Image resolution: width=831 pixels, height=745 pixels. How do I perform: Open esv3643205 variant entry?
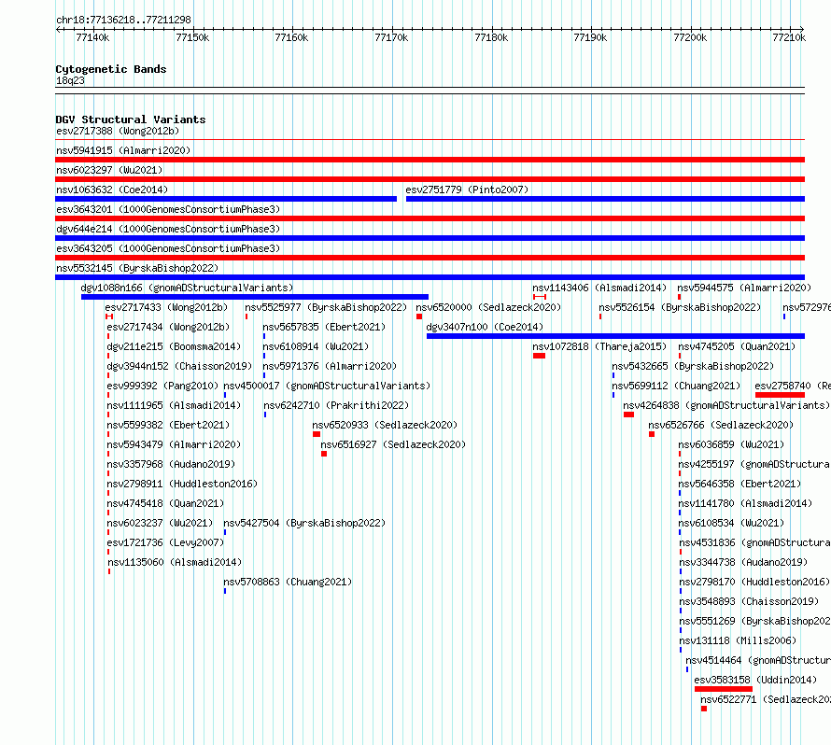(x=168, y=248)
